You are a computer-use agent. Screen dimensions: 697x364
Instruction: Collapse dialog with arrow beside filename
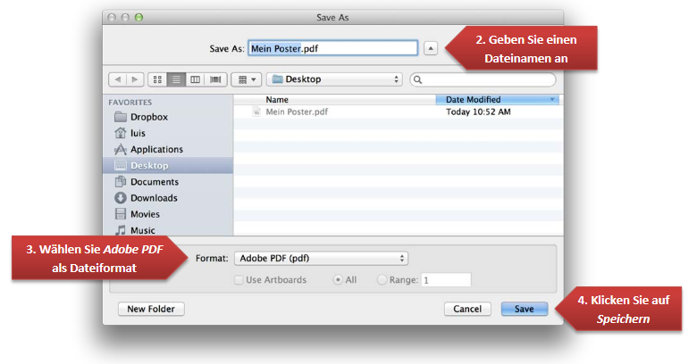tap(431, 48)
